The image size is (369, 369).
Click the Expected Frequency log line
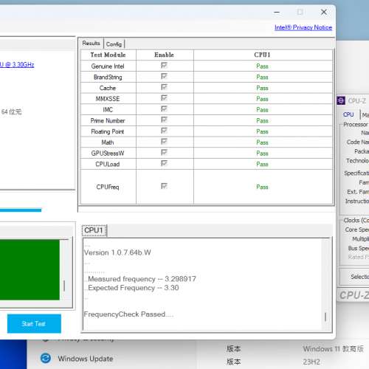pos(131,288)
